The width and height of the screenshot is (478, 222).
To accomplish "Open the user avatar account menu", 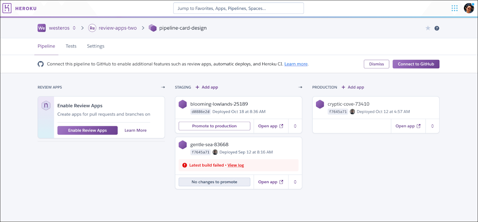I will (469, 8).
